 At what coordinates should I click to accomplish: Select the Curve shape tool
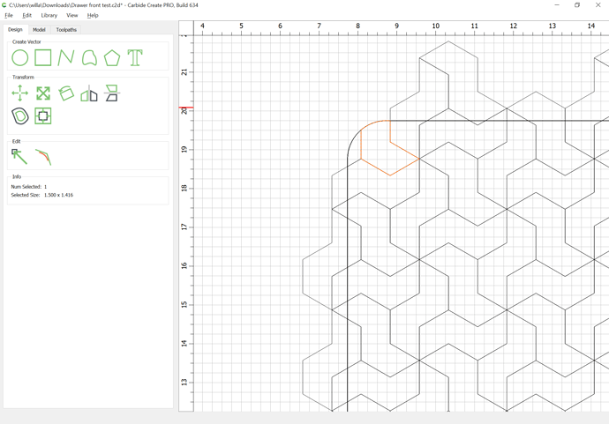click(89, 58)
